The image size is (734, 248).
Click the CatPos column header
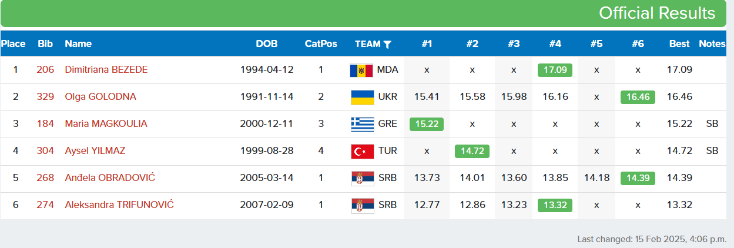321,44
